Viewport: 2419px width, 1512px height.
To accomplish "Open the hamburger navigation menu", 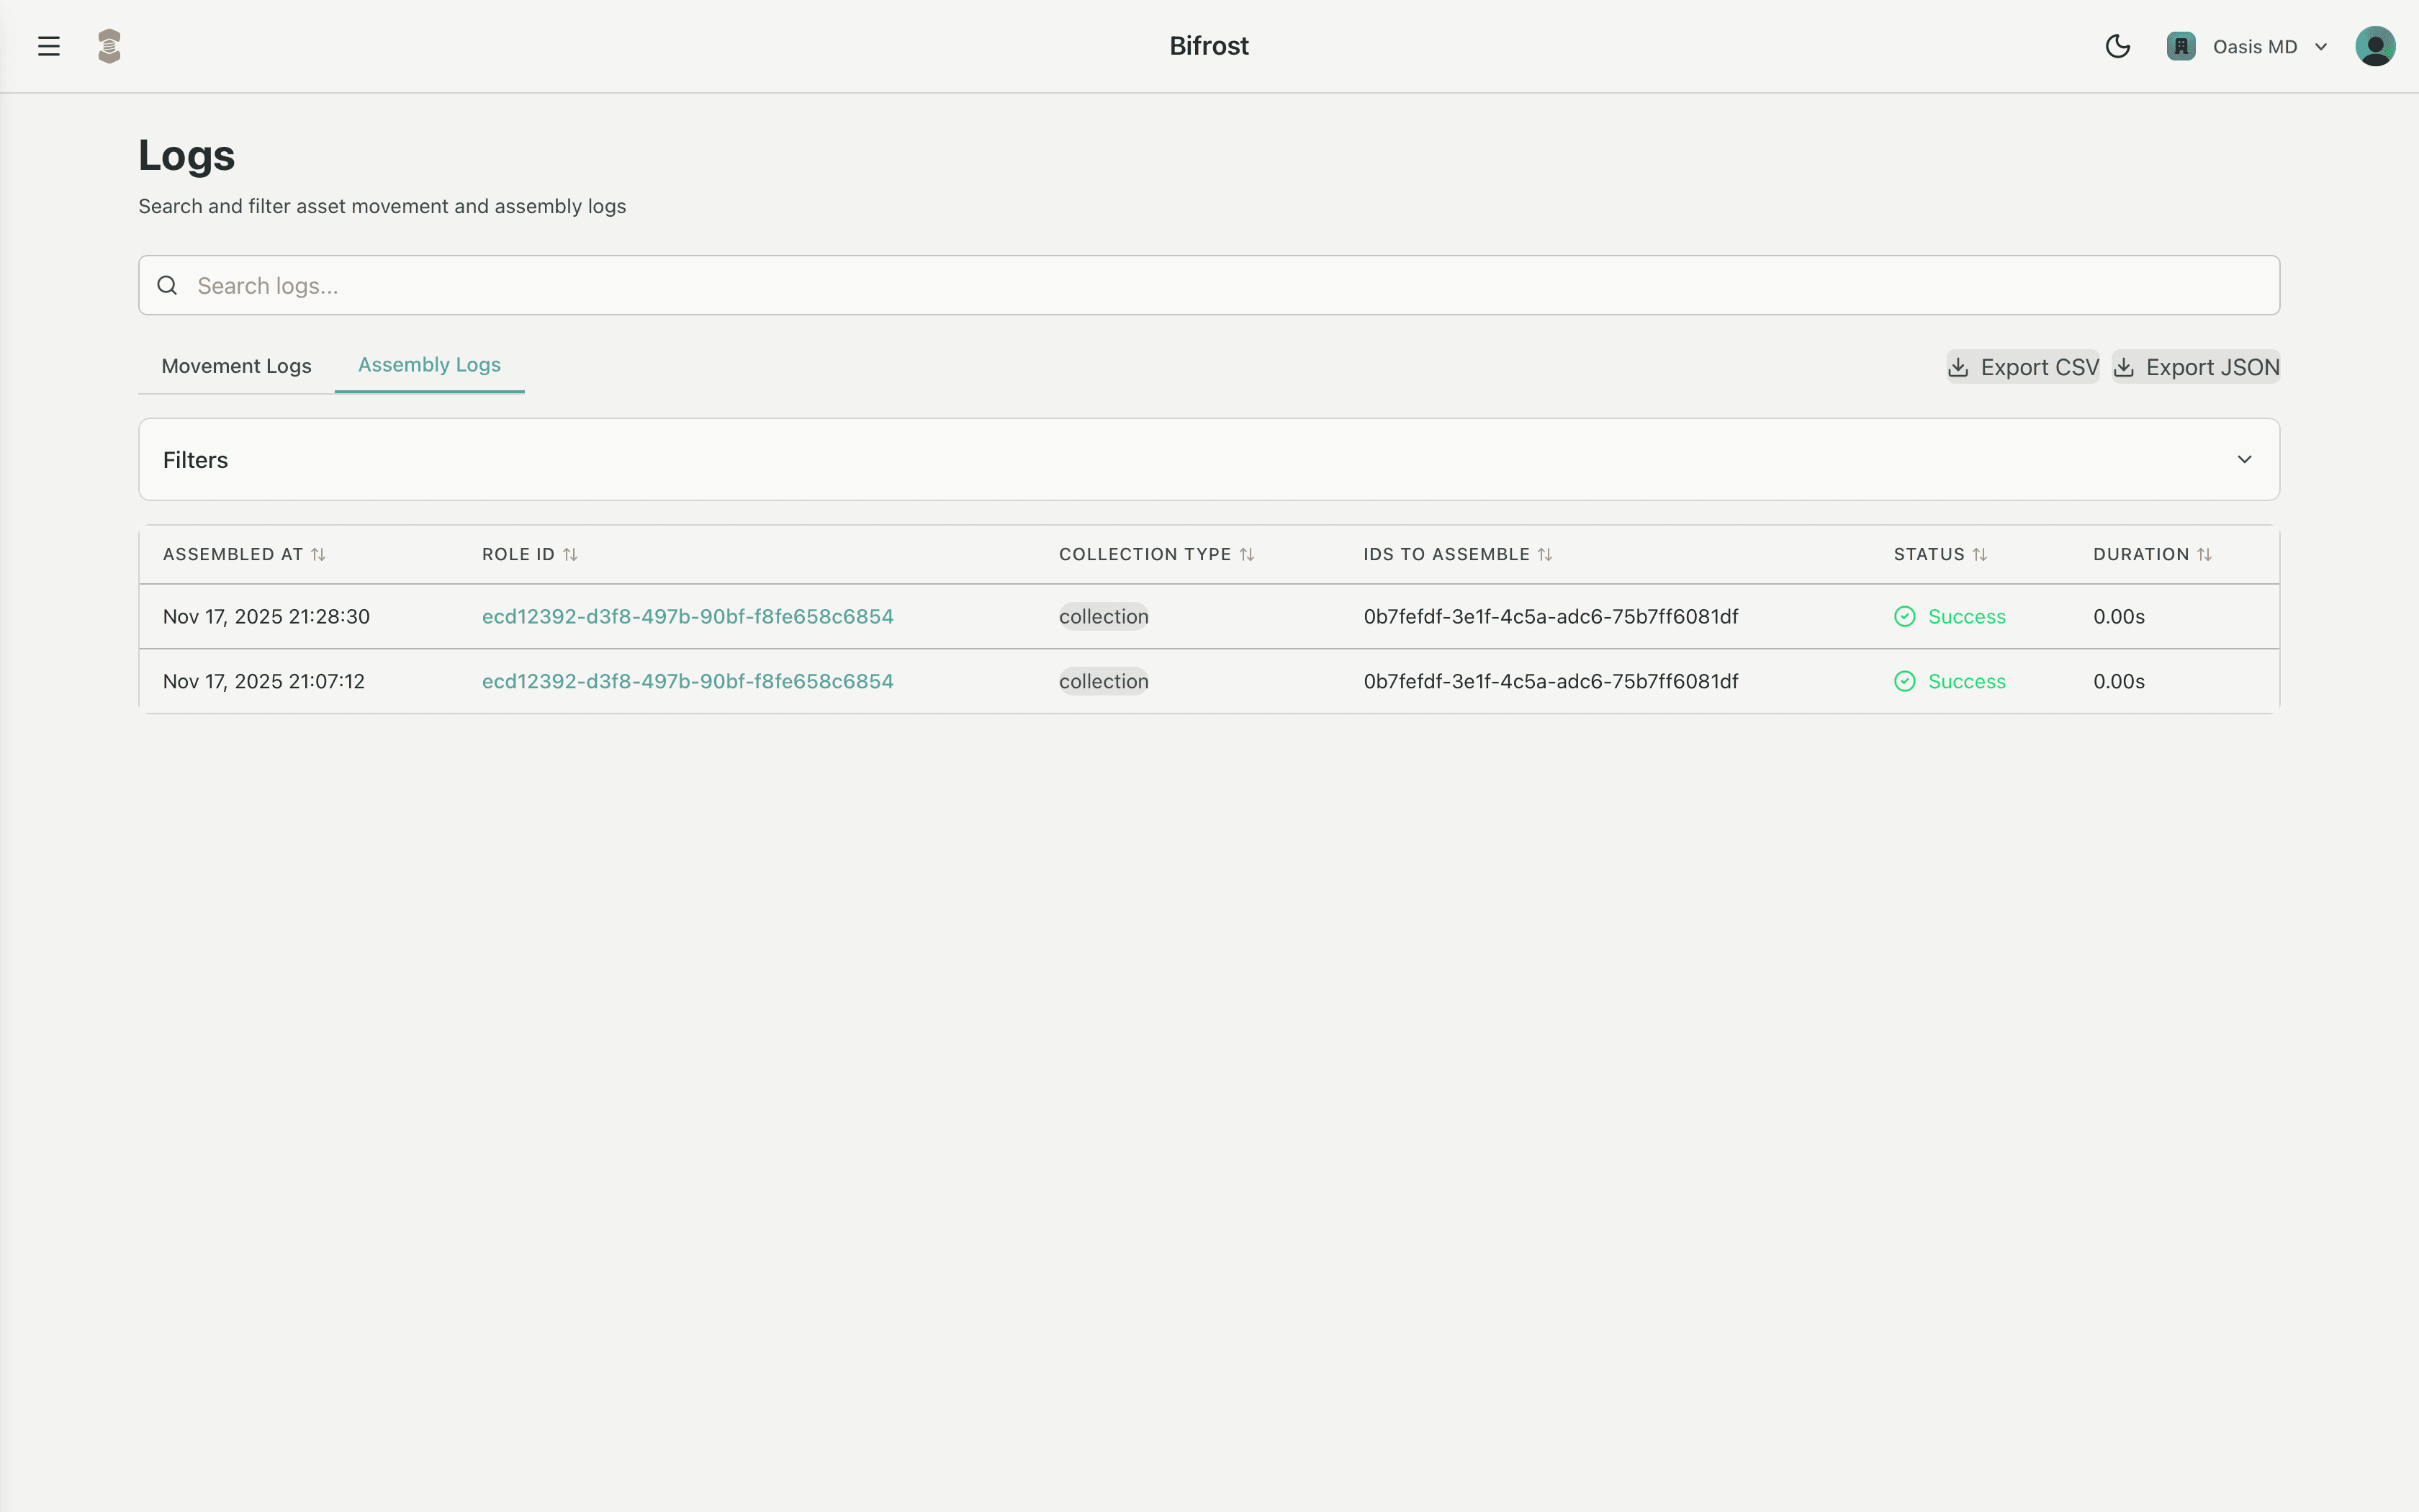I will point(49,46).
